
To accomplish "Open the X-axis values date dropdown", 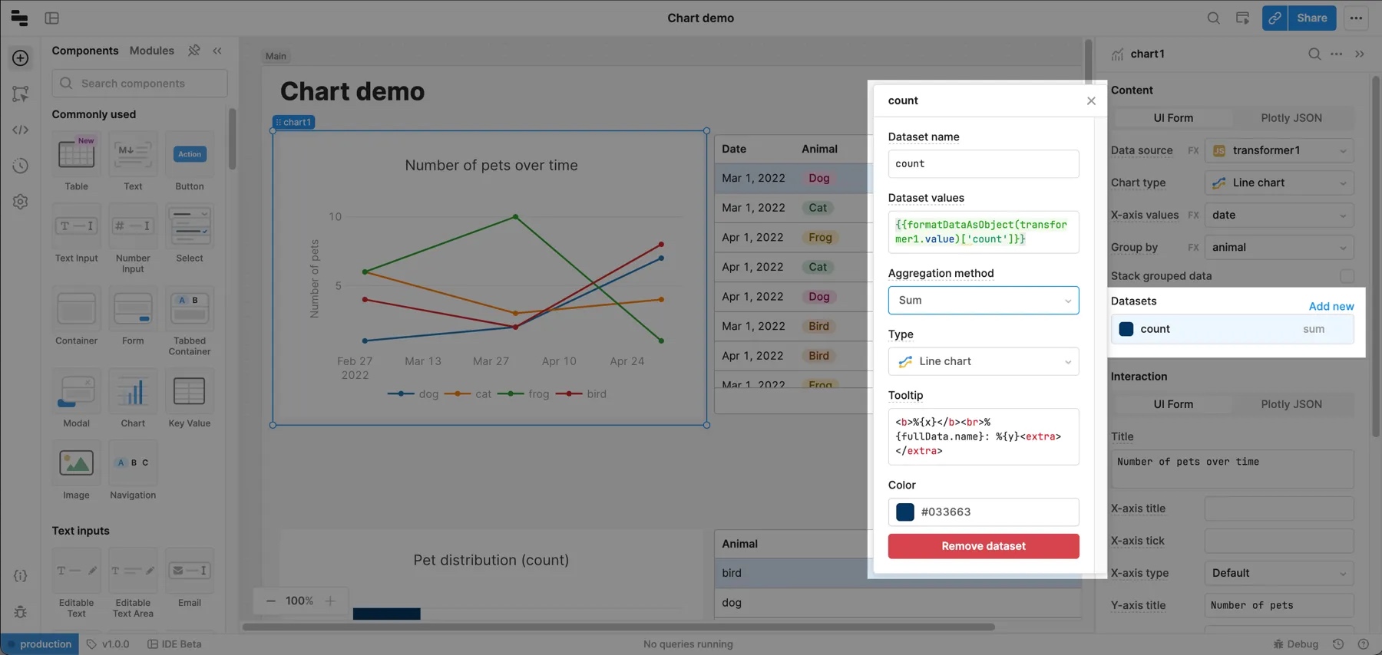I will coord(1279,215).
